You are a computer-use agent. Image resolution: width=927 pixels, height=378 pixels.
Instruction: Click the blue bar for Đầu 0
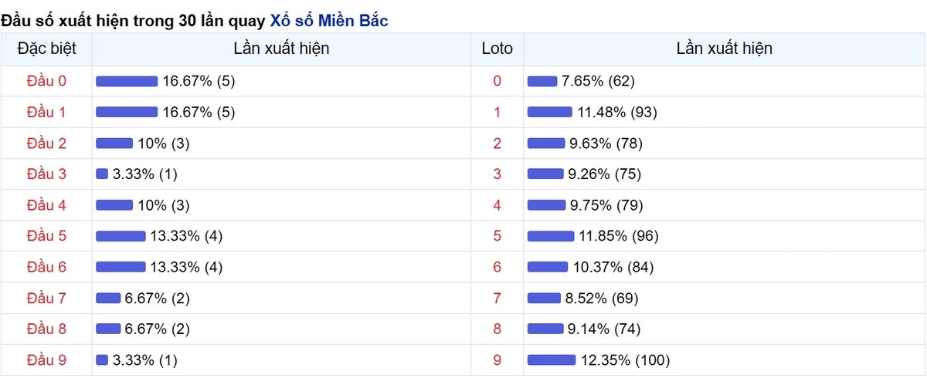tap(127, 81)
